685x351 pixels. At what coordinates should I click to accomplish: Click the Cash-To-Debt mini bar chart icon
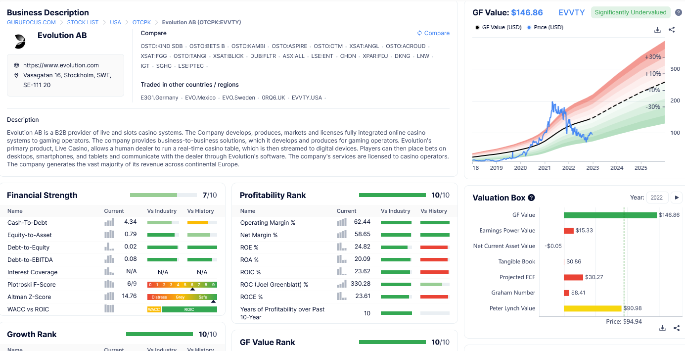[109, 222]
